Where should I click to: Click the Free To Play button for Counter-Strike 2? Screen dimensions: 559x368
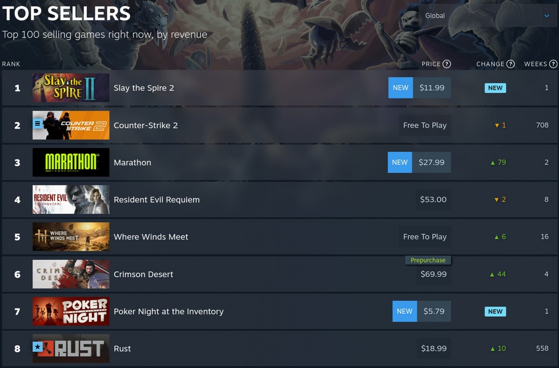click(x=425, y=125)
